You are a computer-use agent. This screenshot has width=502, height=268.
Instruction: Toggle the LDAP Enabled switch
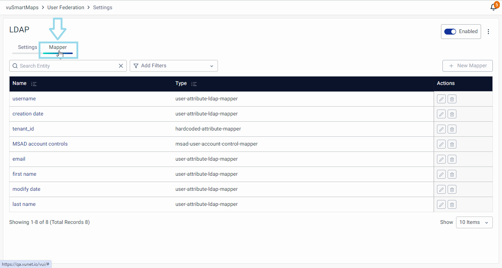[450, 32]
